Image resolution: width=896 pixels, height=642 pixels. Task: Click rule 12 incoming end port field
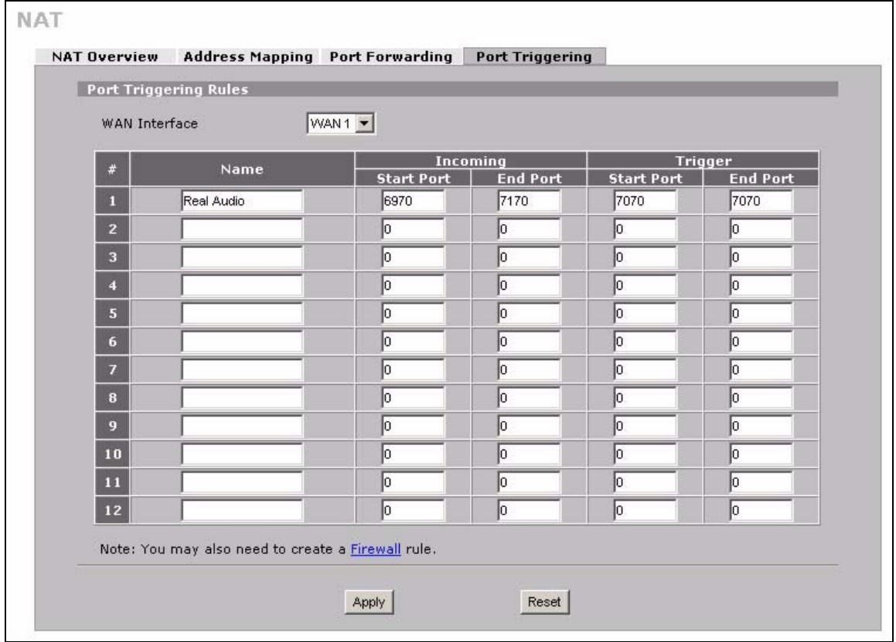(529, 510)
